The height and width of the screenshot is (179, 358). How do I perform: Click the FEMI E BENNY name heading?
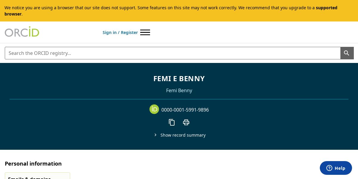click(179, 78)
